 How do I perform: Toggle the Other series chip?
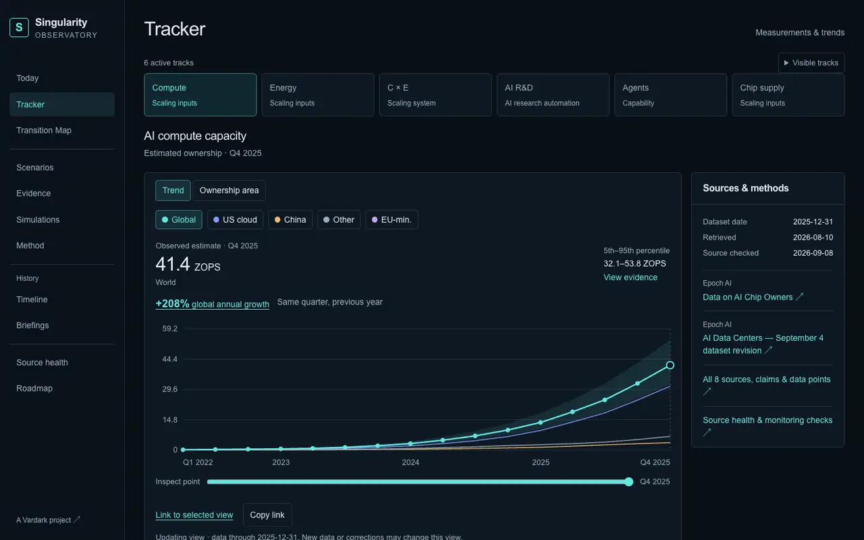[x=339, y=220]
